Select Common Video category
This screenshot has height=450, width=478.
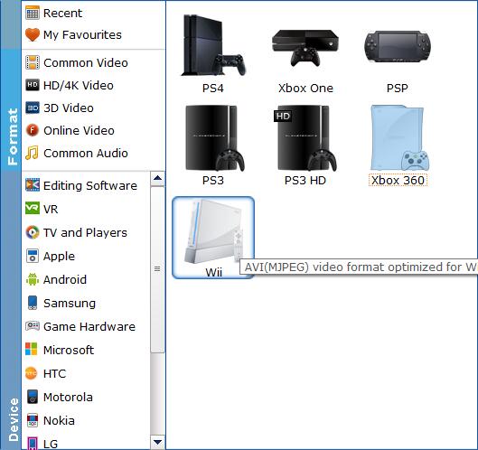pos(77,63)
